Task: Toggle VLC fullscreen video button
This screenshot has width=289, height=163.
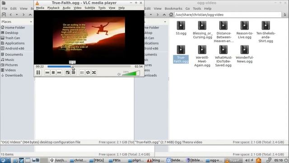Action: tap(68, 72)
